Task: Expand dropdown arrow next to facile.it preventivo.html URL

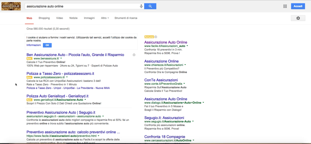Action: 99,136
